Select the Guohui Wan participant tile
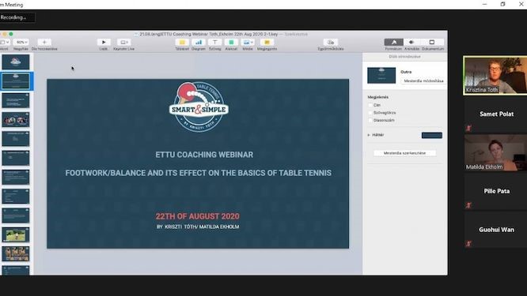The height and width of the screenshot is (296, 527). (x=495, y=230)
